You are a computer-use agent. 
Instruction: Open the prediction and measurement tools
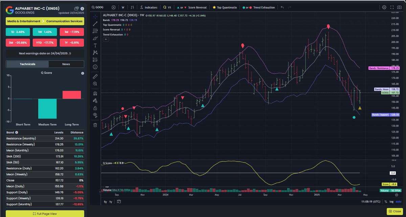click(95, 60)
